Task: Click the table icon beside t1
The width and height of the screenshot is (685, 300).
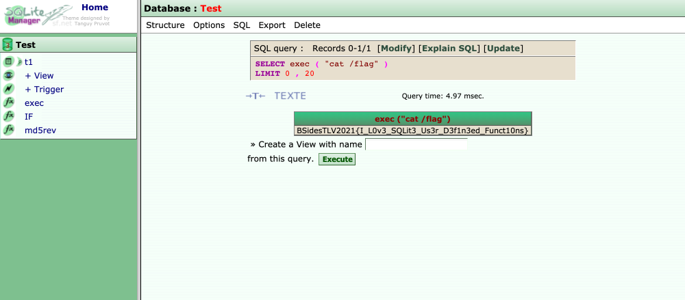Action: coord(9,62)
